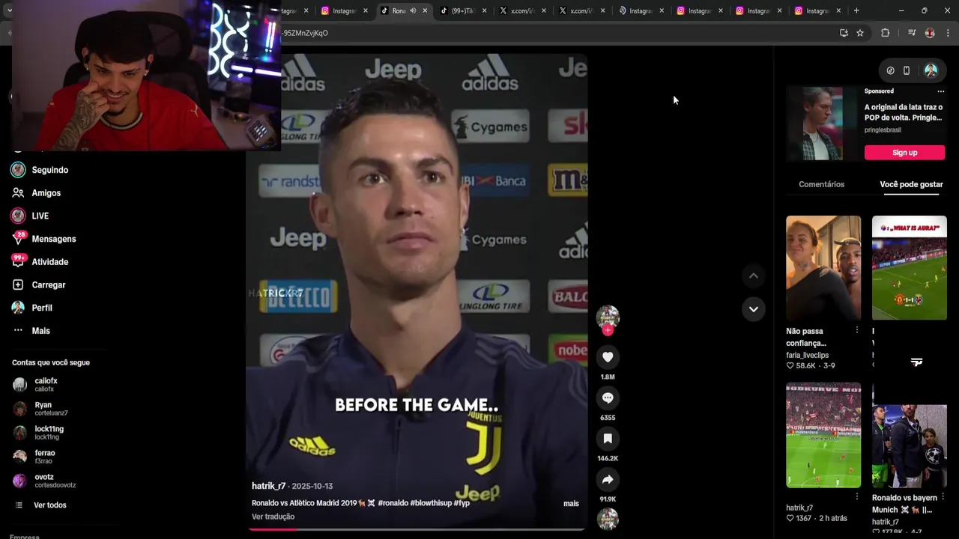The width and height of the screenshot is (959, 539).
Task: Open spinning sound disc below share count
Action: point(608,519)
